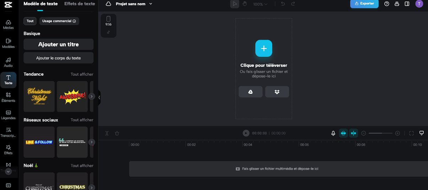This screenshot has width=428, height=190.
Task: Open the Effets sidebar panel
Action: [x=8, y=149]
